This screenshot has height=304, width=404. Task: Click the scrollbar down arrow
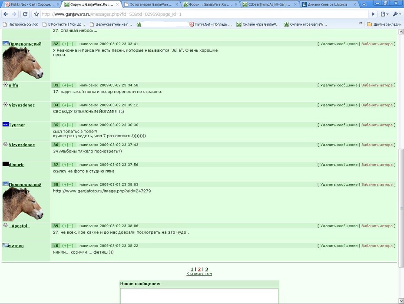(x=401, y=301)
